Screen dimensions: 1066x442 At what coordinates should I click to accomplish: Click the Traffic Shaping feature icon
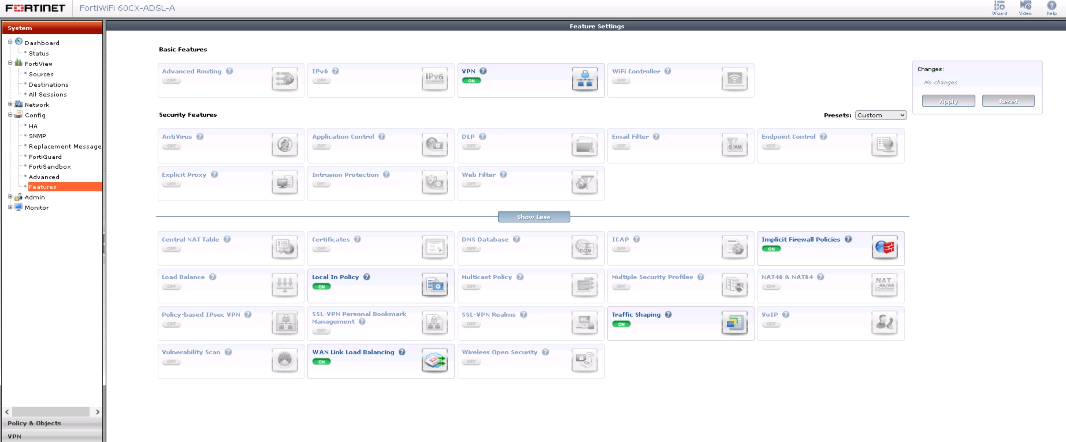pos(734,322)
